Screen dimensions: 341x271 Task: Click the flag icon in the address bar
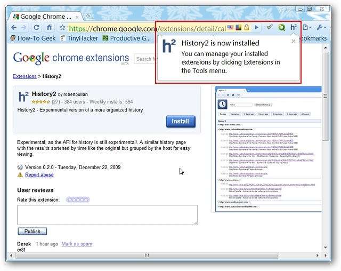click(230, 27)
